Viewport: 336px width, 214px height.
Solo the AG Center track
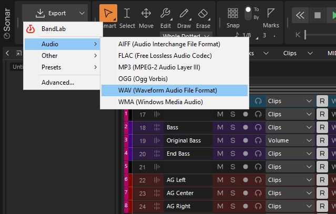point(233,193)
